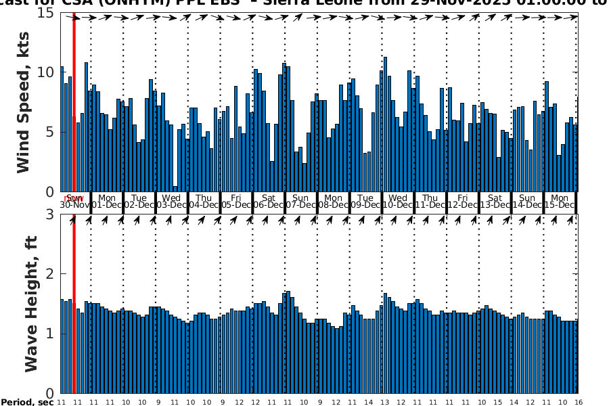Click the Mon 15-Dec date label

point(560,201)
